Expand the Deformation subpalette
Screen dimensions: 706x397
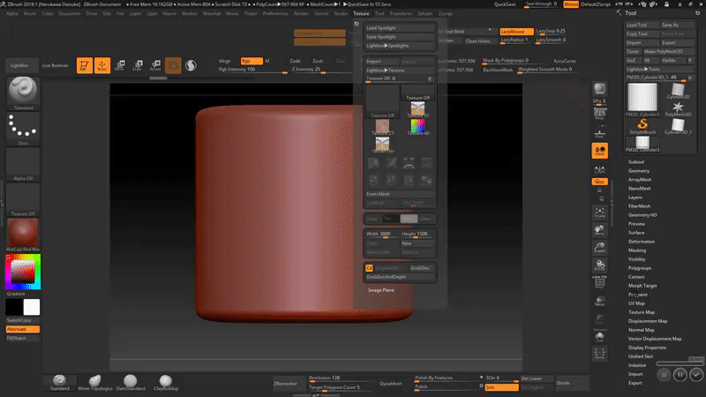click(x=642, y=242)
